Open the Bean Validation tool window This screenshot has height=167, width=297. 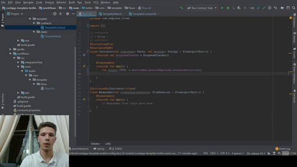coord(295,73)
